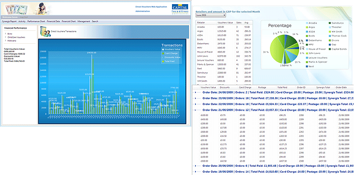Click the Arcadia pie legend swatch

(307, 23)
